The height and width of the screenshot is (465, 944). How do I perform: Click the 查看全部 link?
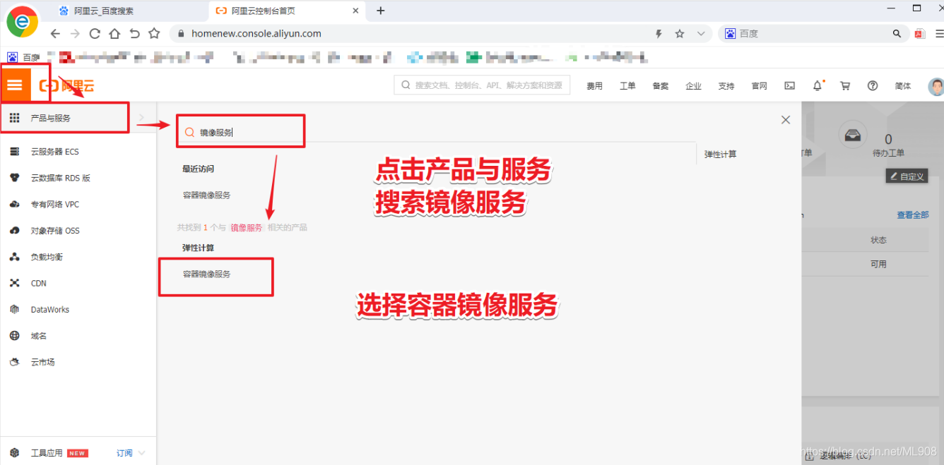[x=912, y=214]
